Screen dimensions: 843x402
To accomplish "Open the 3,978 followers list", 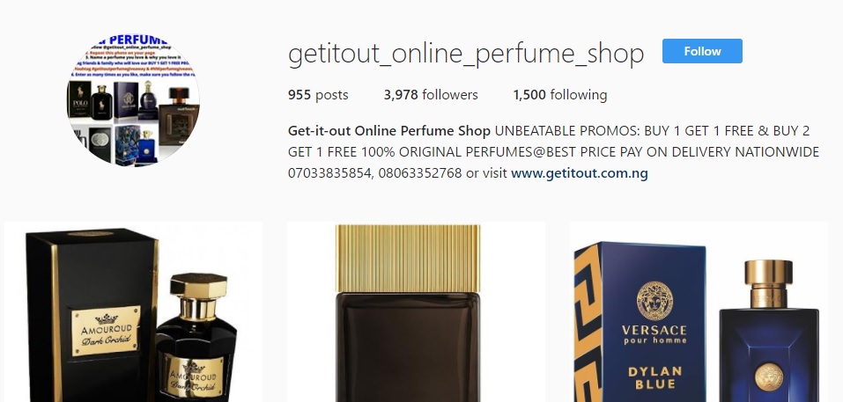I will [x=431, y=95].
